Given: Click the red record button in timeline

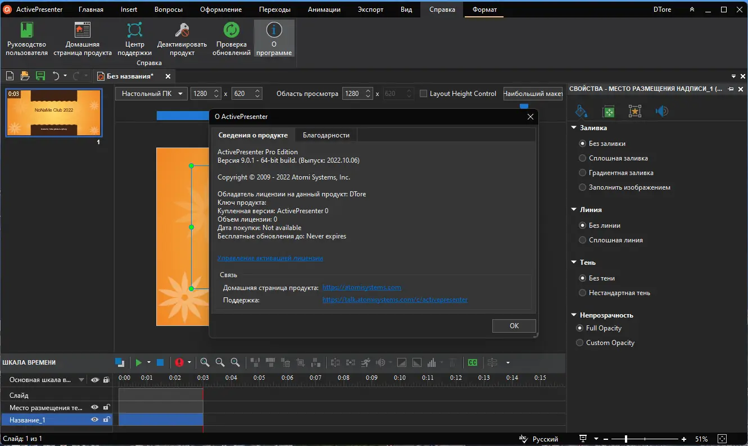Looking at the screenshot, I should tap(179, 363).
